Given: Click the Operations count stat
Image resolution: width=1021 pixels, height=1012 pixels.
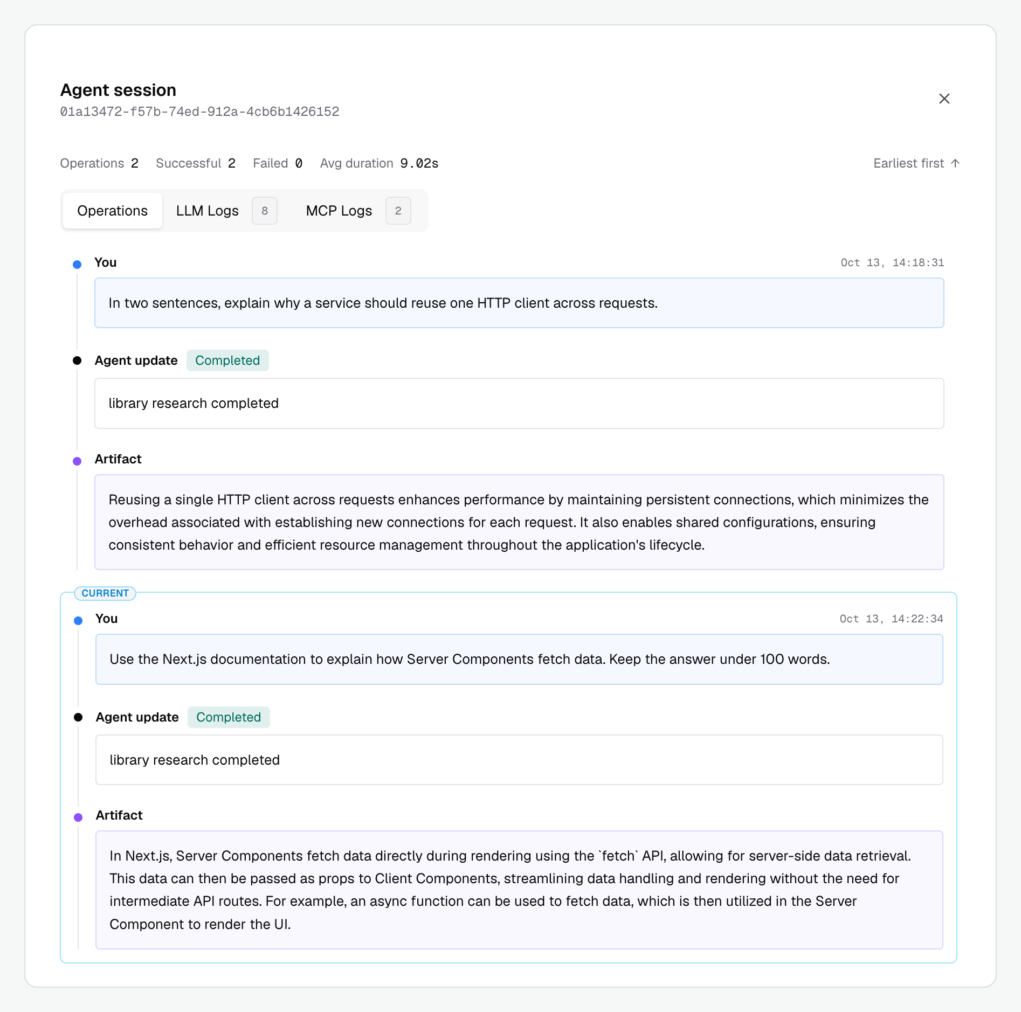Looking at the screenshot, I should [x=99, y=163].
